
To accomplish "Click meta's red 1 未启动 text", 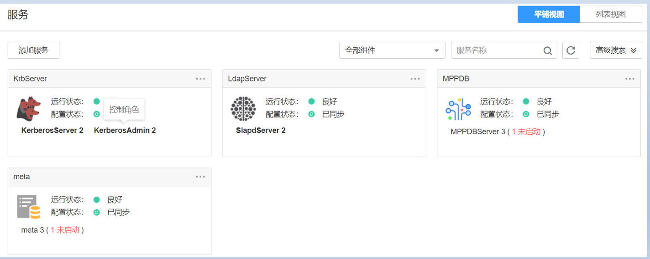I will pyautogui.click(x=65, y=230).
